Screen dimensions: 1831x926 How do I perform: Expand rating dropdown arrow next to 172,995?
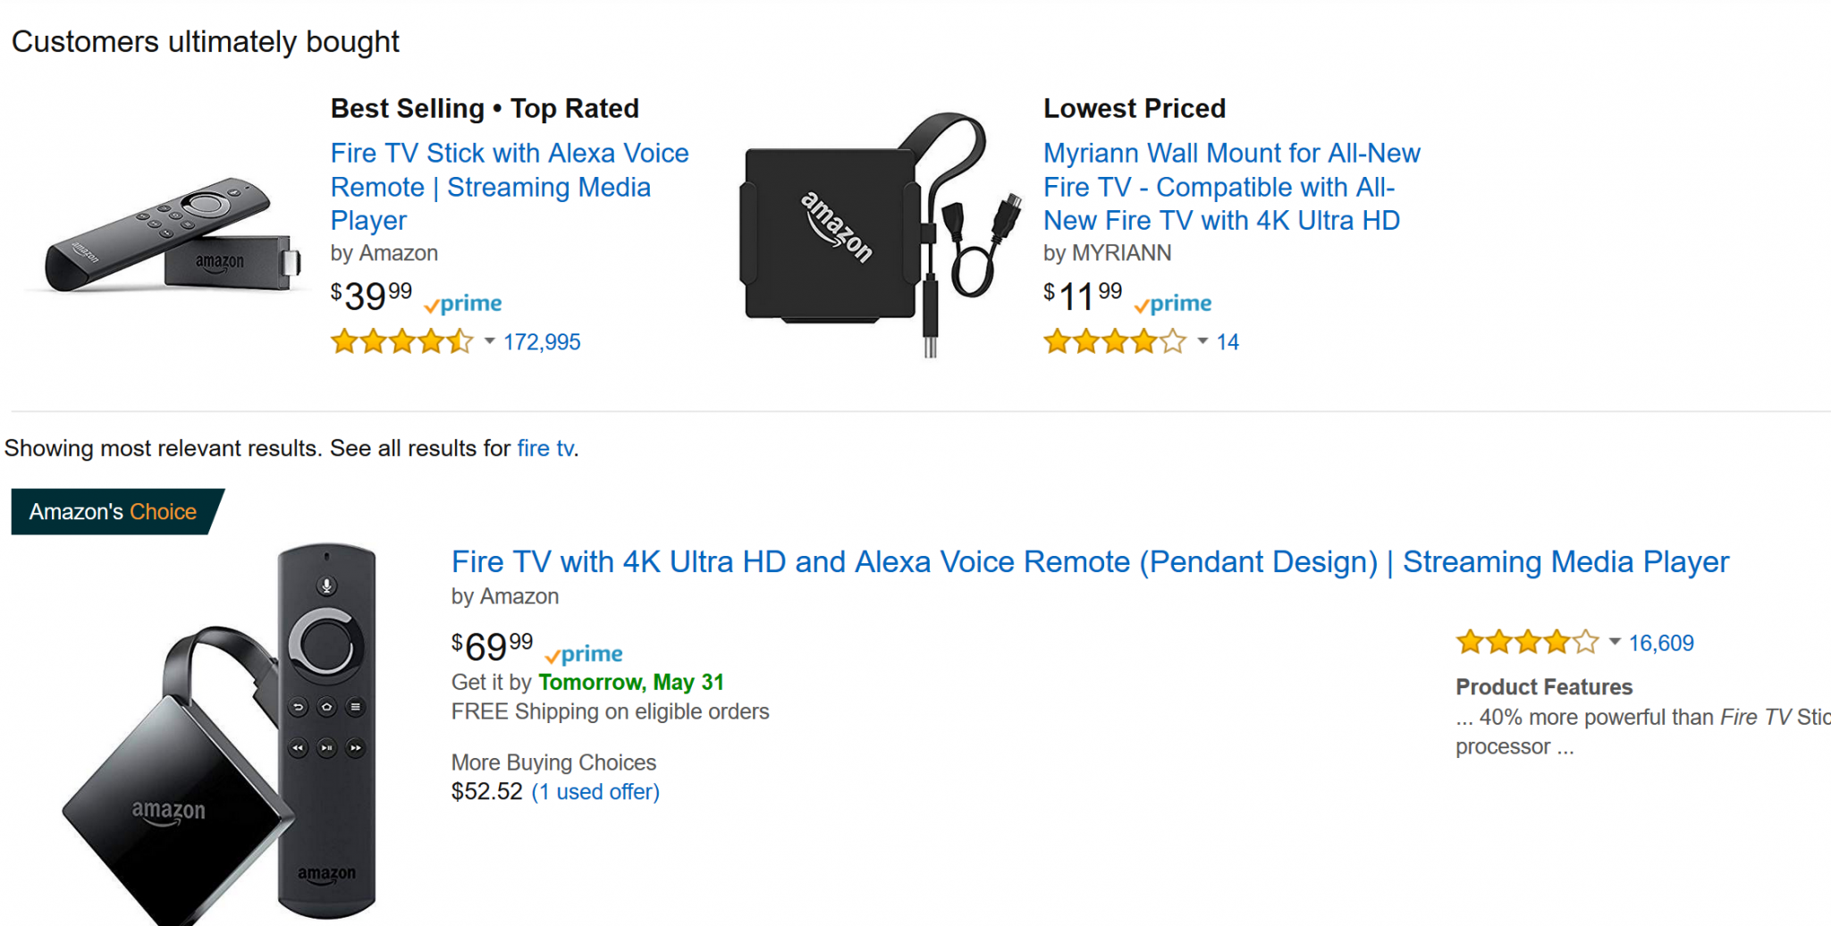pyautogui.click(x=490, y=341)
